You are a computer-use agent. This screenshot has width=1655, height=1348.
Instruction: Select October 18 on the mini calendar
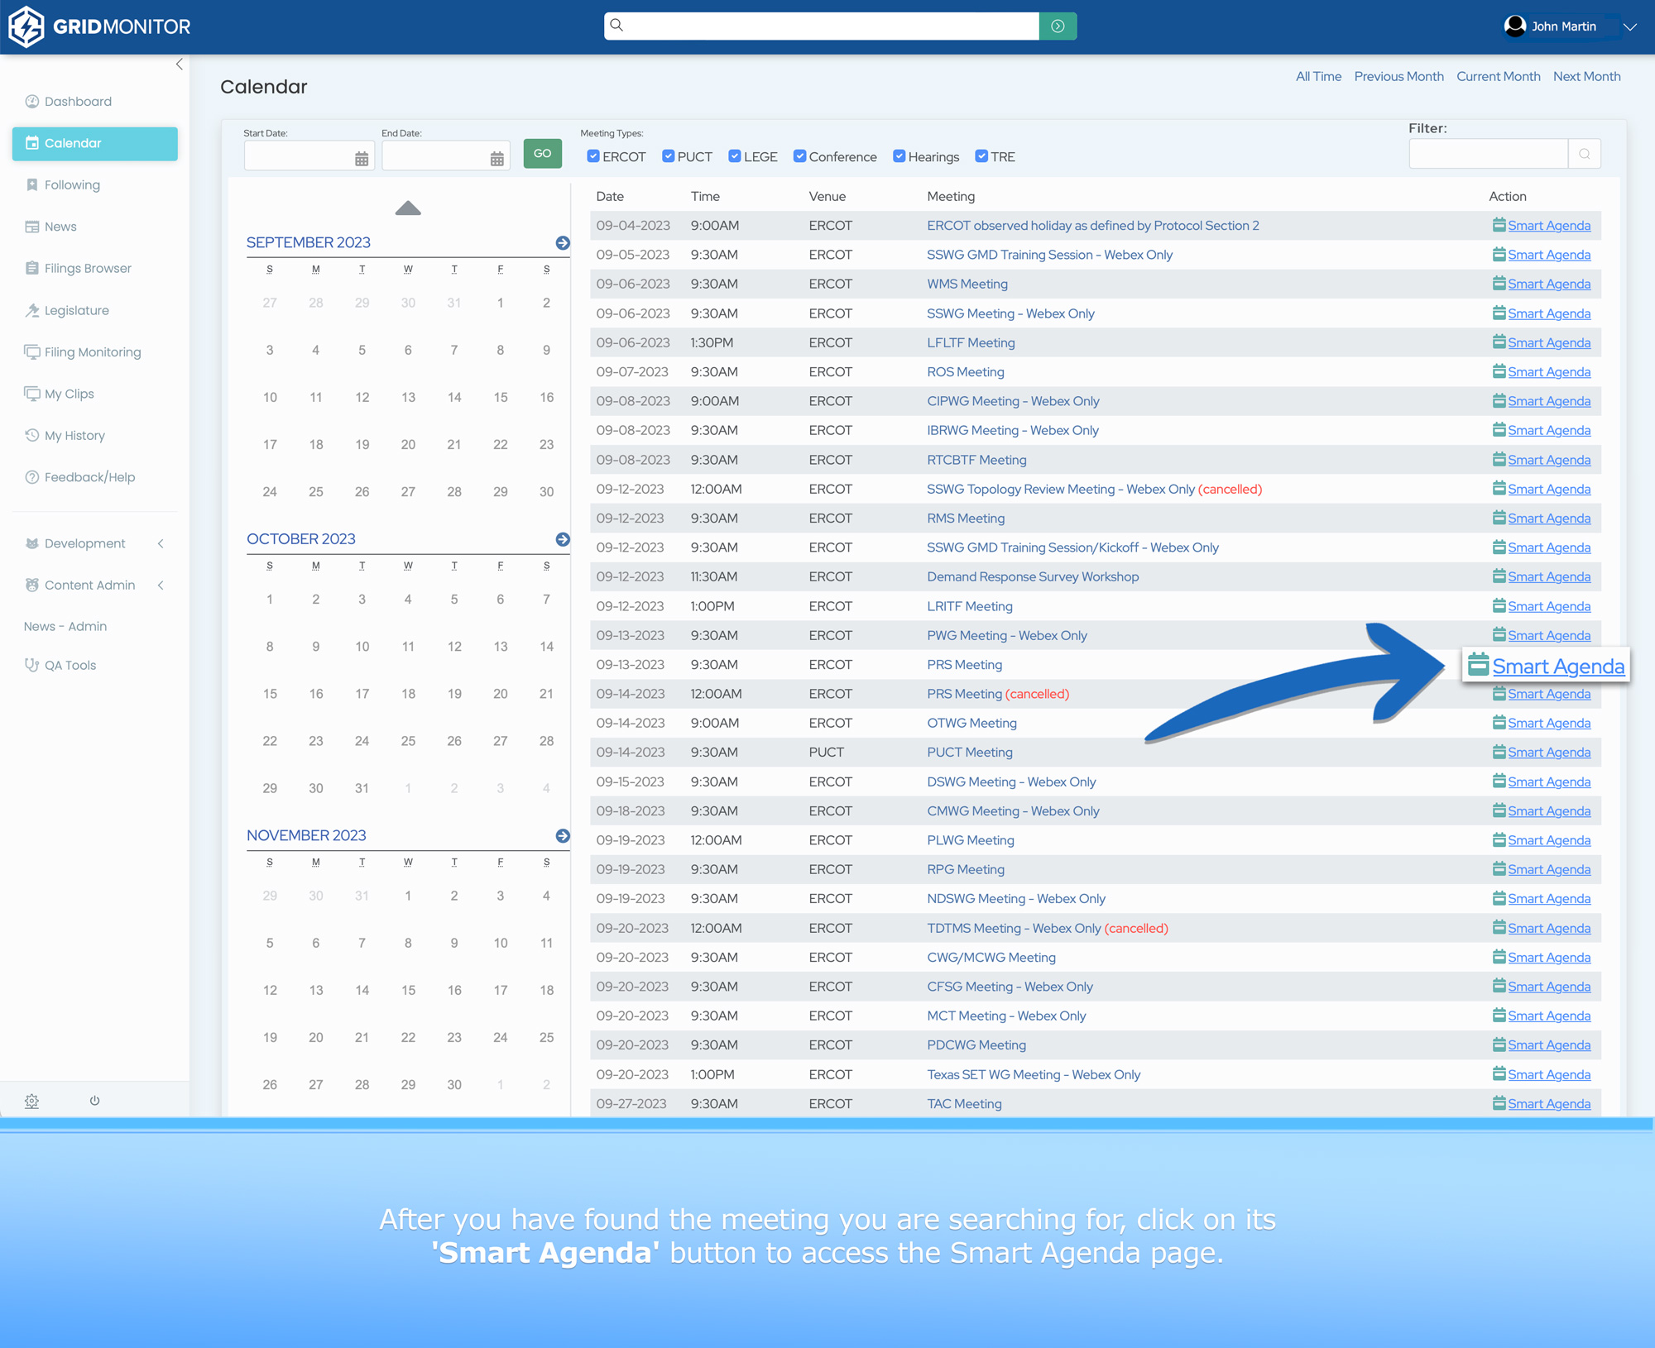(408, 694)
